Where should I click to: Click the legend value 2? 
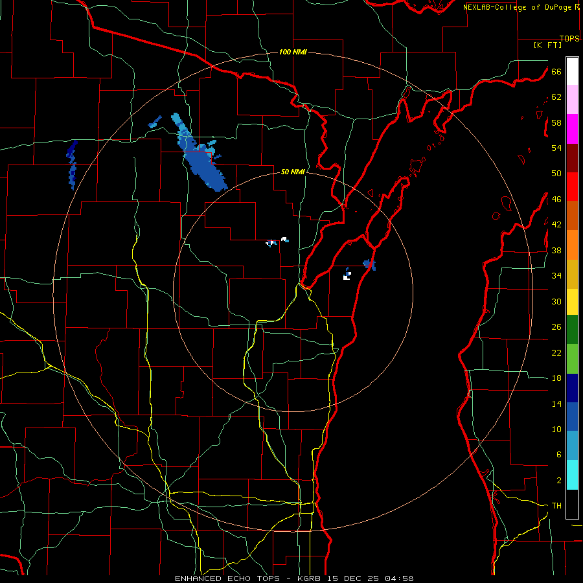coord(559,481)
